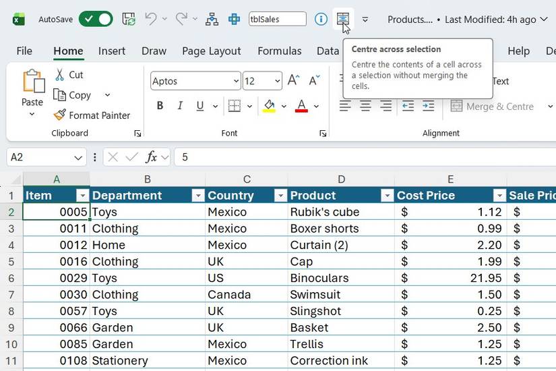Click the Borders icon
Image resolution: width=556 pixels, height=371 pixels.
[x=235, y=105]
